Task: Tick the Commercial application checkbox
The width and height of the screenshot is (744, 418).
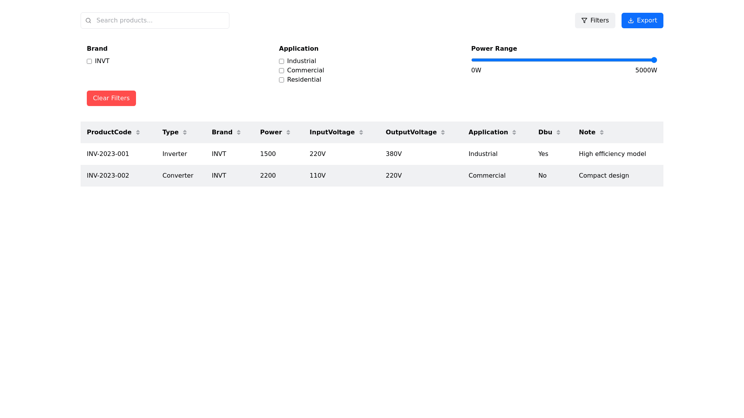Action: (x=281, y=70)
